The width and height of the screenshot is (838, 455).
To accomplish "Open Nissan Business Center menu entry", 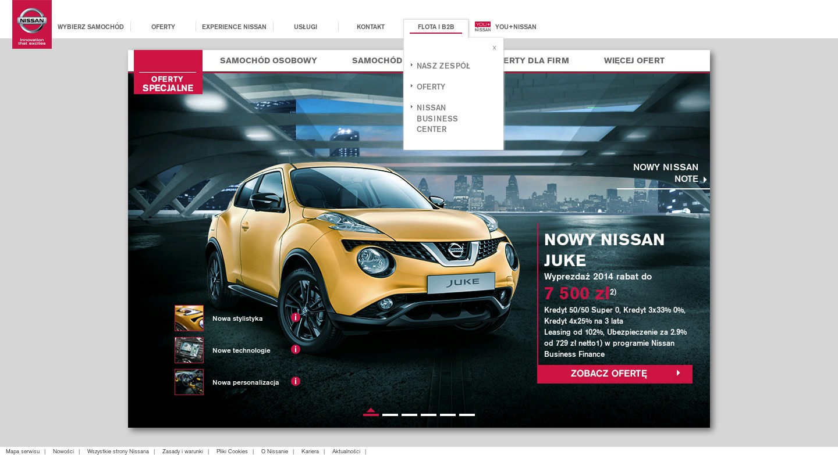I will click(437, 119).
